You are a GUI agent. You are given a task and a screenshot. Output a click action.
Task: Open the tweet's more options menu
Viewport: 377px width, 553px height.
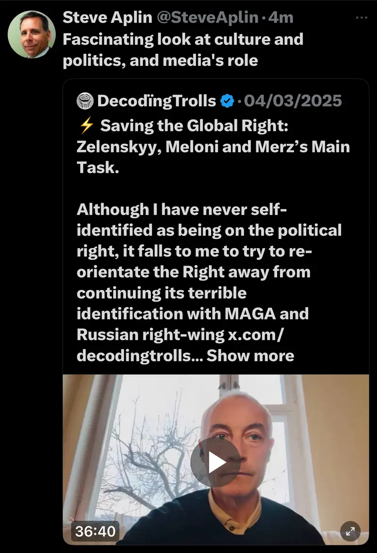pos(361,18)
